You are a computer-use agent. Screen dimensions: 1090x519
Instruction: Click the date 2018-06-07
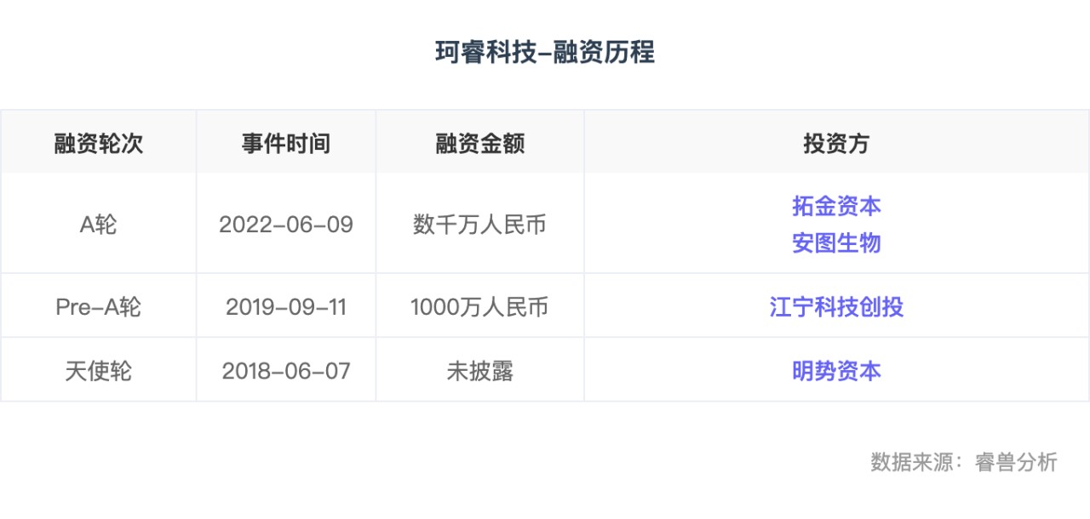point(286,371)
